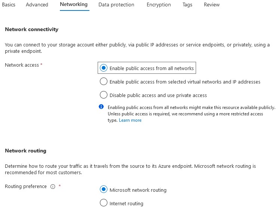
Task: Click the Network connectivity heading
Action: [x=31, y=29]
